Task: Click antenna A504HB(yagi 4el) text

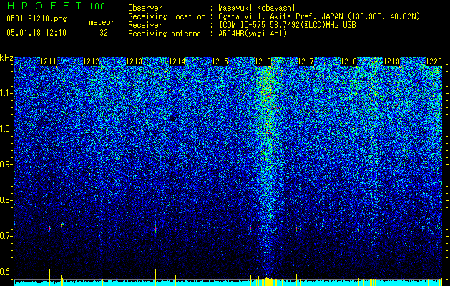Action: click(x=253, y=34)
